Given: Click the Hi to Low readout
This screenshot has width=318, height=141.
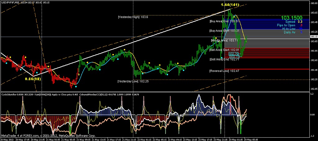Looking at the screenshot, I should point(292,29).
